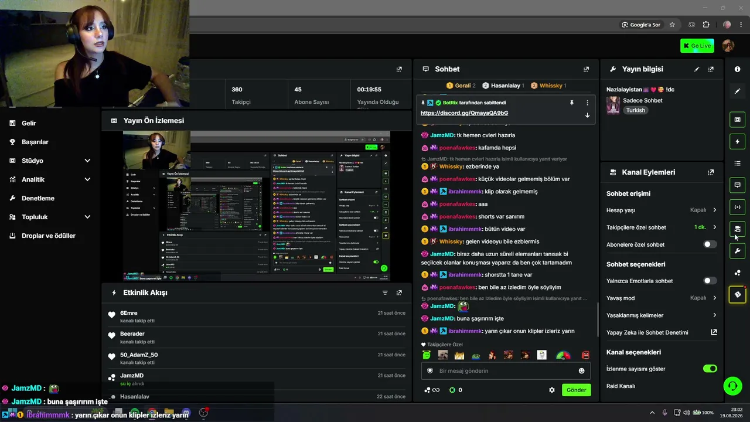Screen dimensions: 750x422
Task: Toggle the chat panel icon in sidebar
Action: pyautogui.click(x=738, y=185)
